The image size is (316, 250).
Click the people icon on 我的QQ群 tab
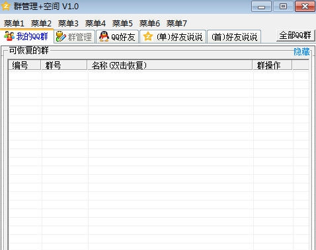(x=9, y=36)
